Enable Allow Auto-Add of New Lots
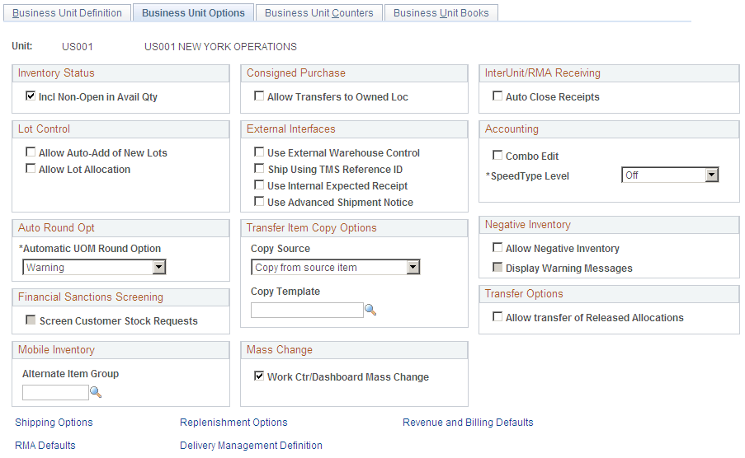 [x=31, y=152]
